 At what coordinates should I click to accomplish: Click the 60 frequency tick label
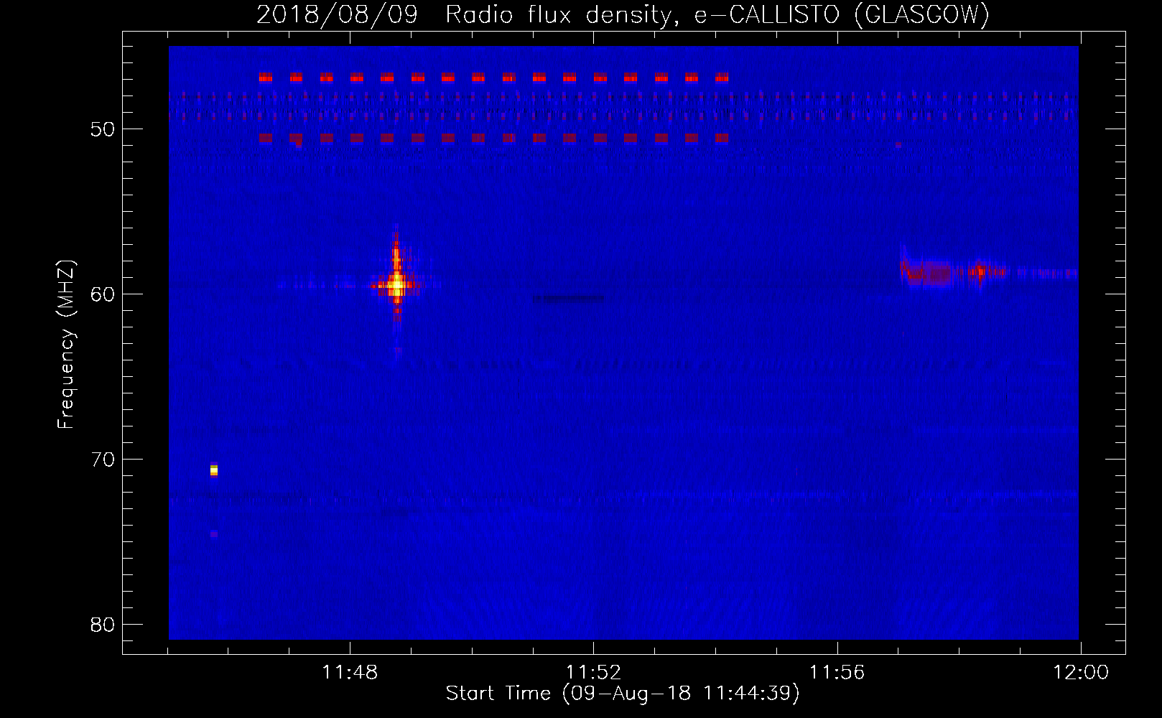point(103,294)
